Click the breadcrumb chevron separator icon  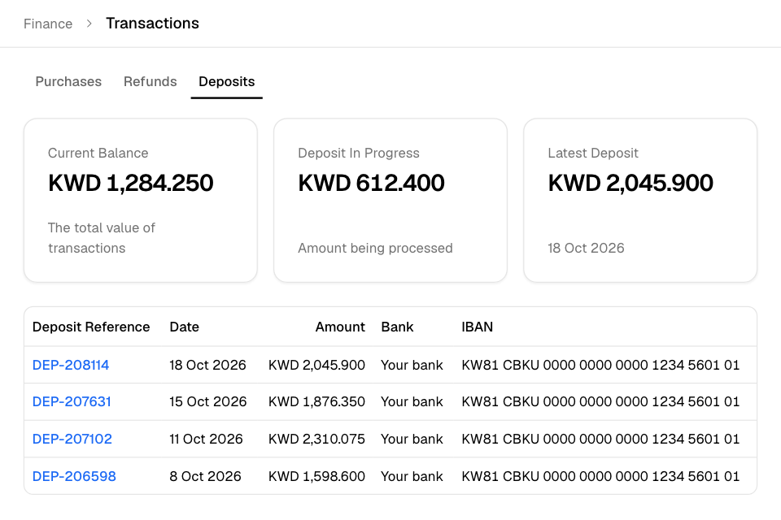coord(89,24)
